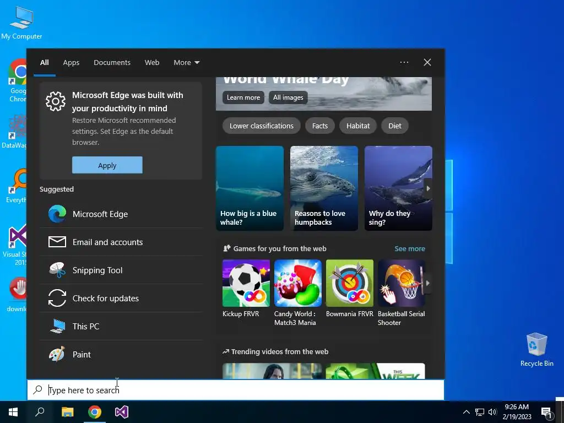Open File Explorer from the taskbar

click(67, 412)
